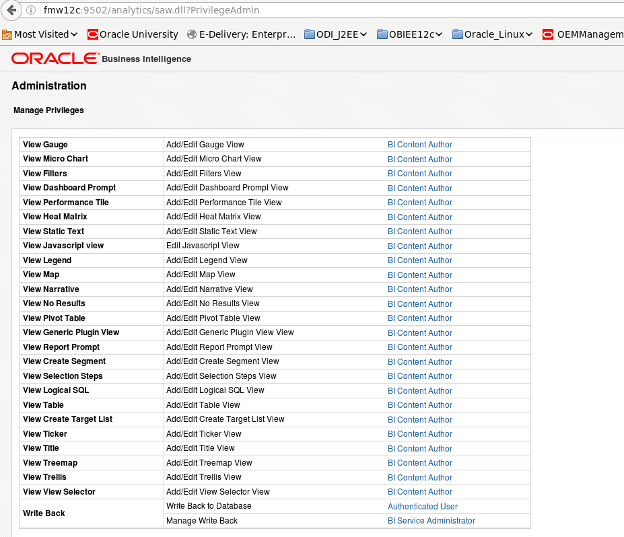The image size is (624, 537).
Task: Open BI Content Author link for Report Prompt
Action: pos(420,347)
